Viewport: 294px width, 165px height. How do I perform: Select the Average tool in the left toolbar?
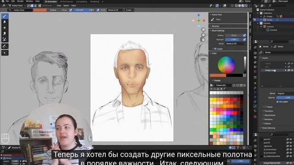click(5, 27)
